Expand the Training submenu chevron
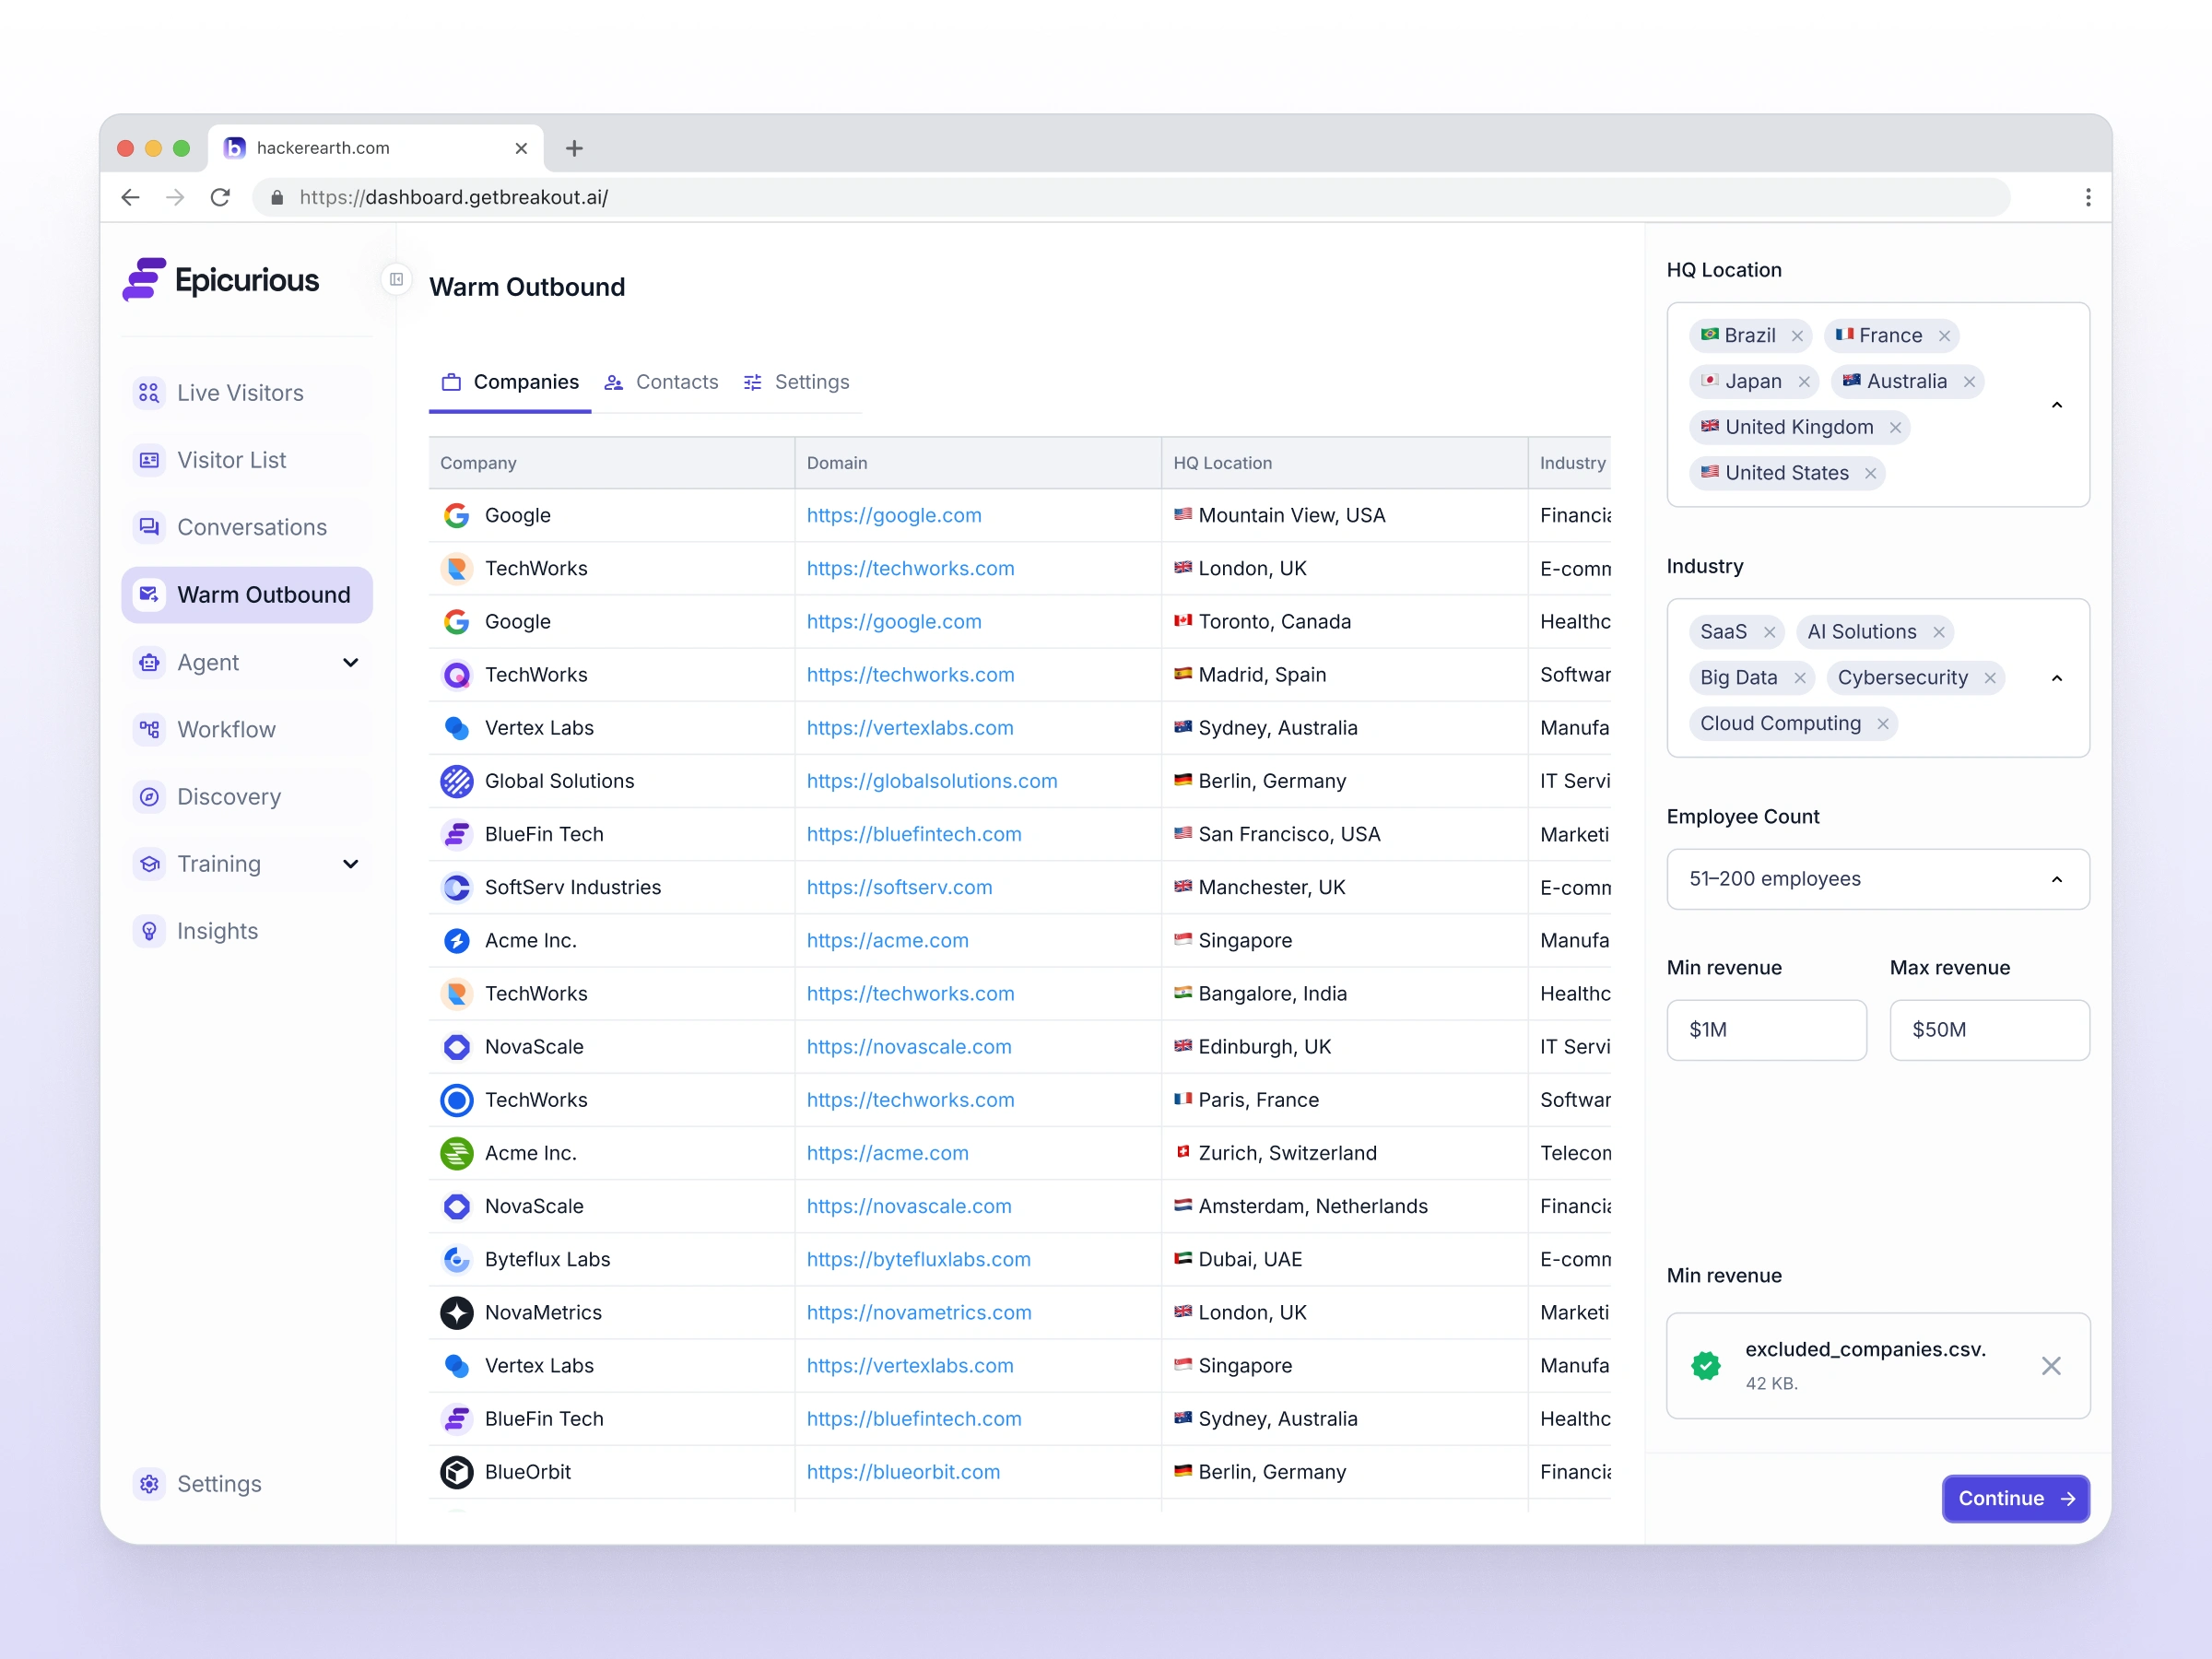Image resolution: width=2212 pixels, height=1659 pixels. [350, 864]
